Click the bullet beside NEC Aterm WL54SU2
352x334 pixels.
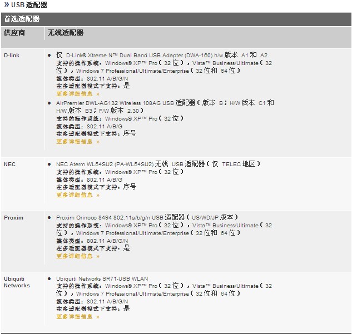(x=49, y=164)
